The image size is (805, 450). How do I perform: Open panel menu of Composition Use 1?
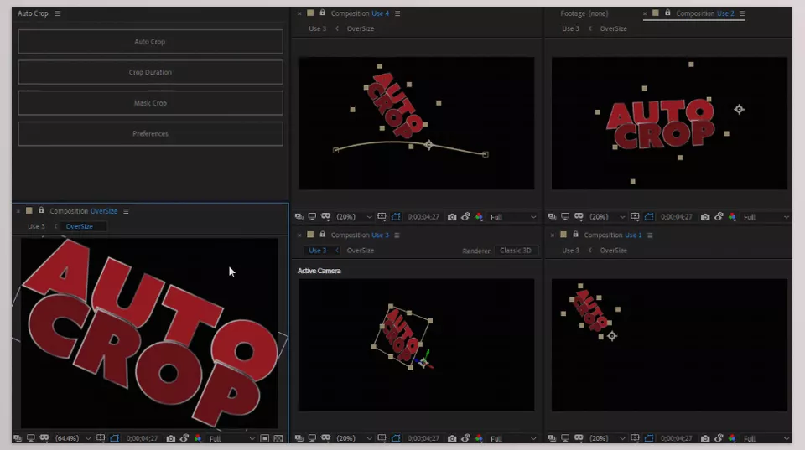point(650,235)
